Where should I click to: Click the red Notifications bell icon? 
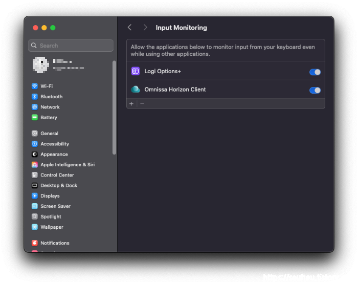(34, 243)
